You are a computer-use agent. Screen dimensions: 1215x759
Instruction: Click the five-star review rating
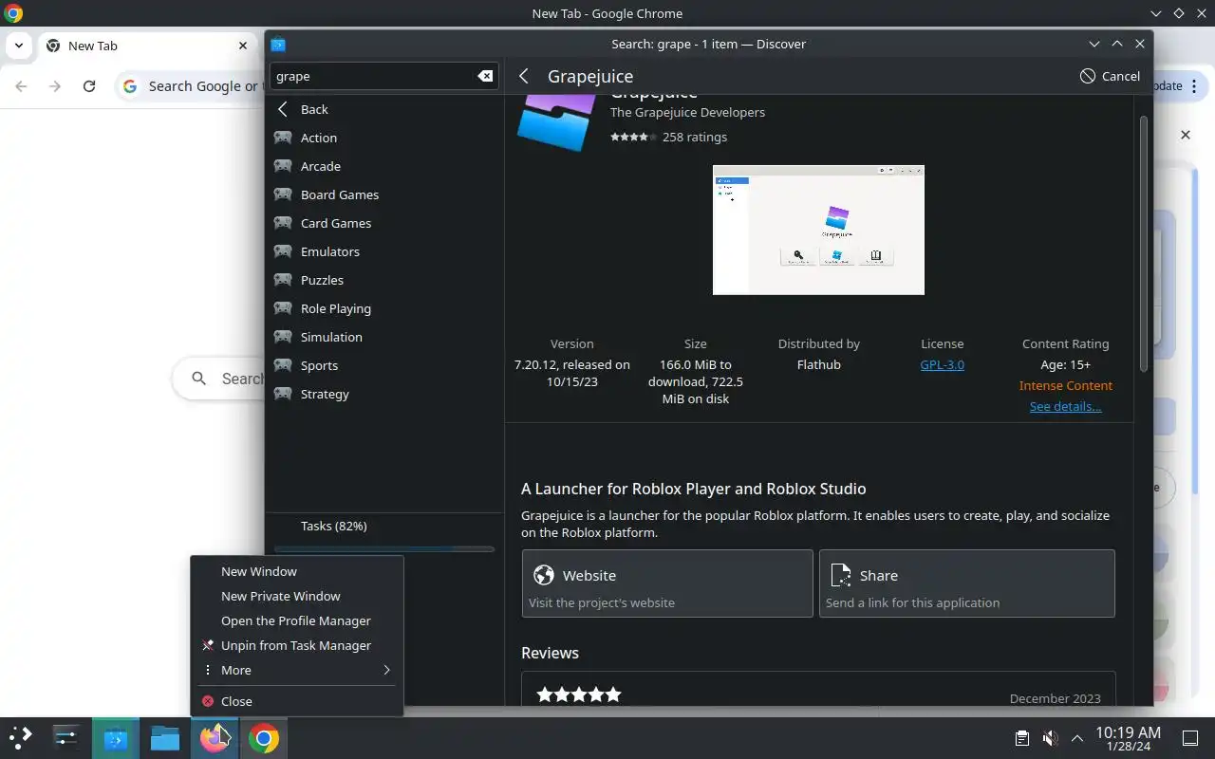pos(579,694)
